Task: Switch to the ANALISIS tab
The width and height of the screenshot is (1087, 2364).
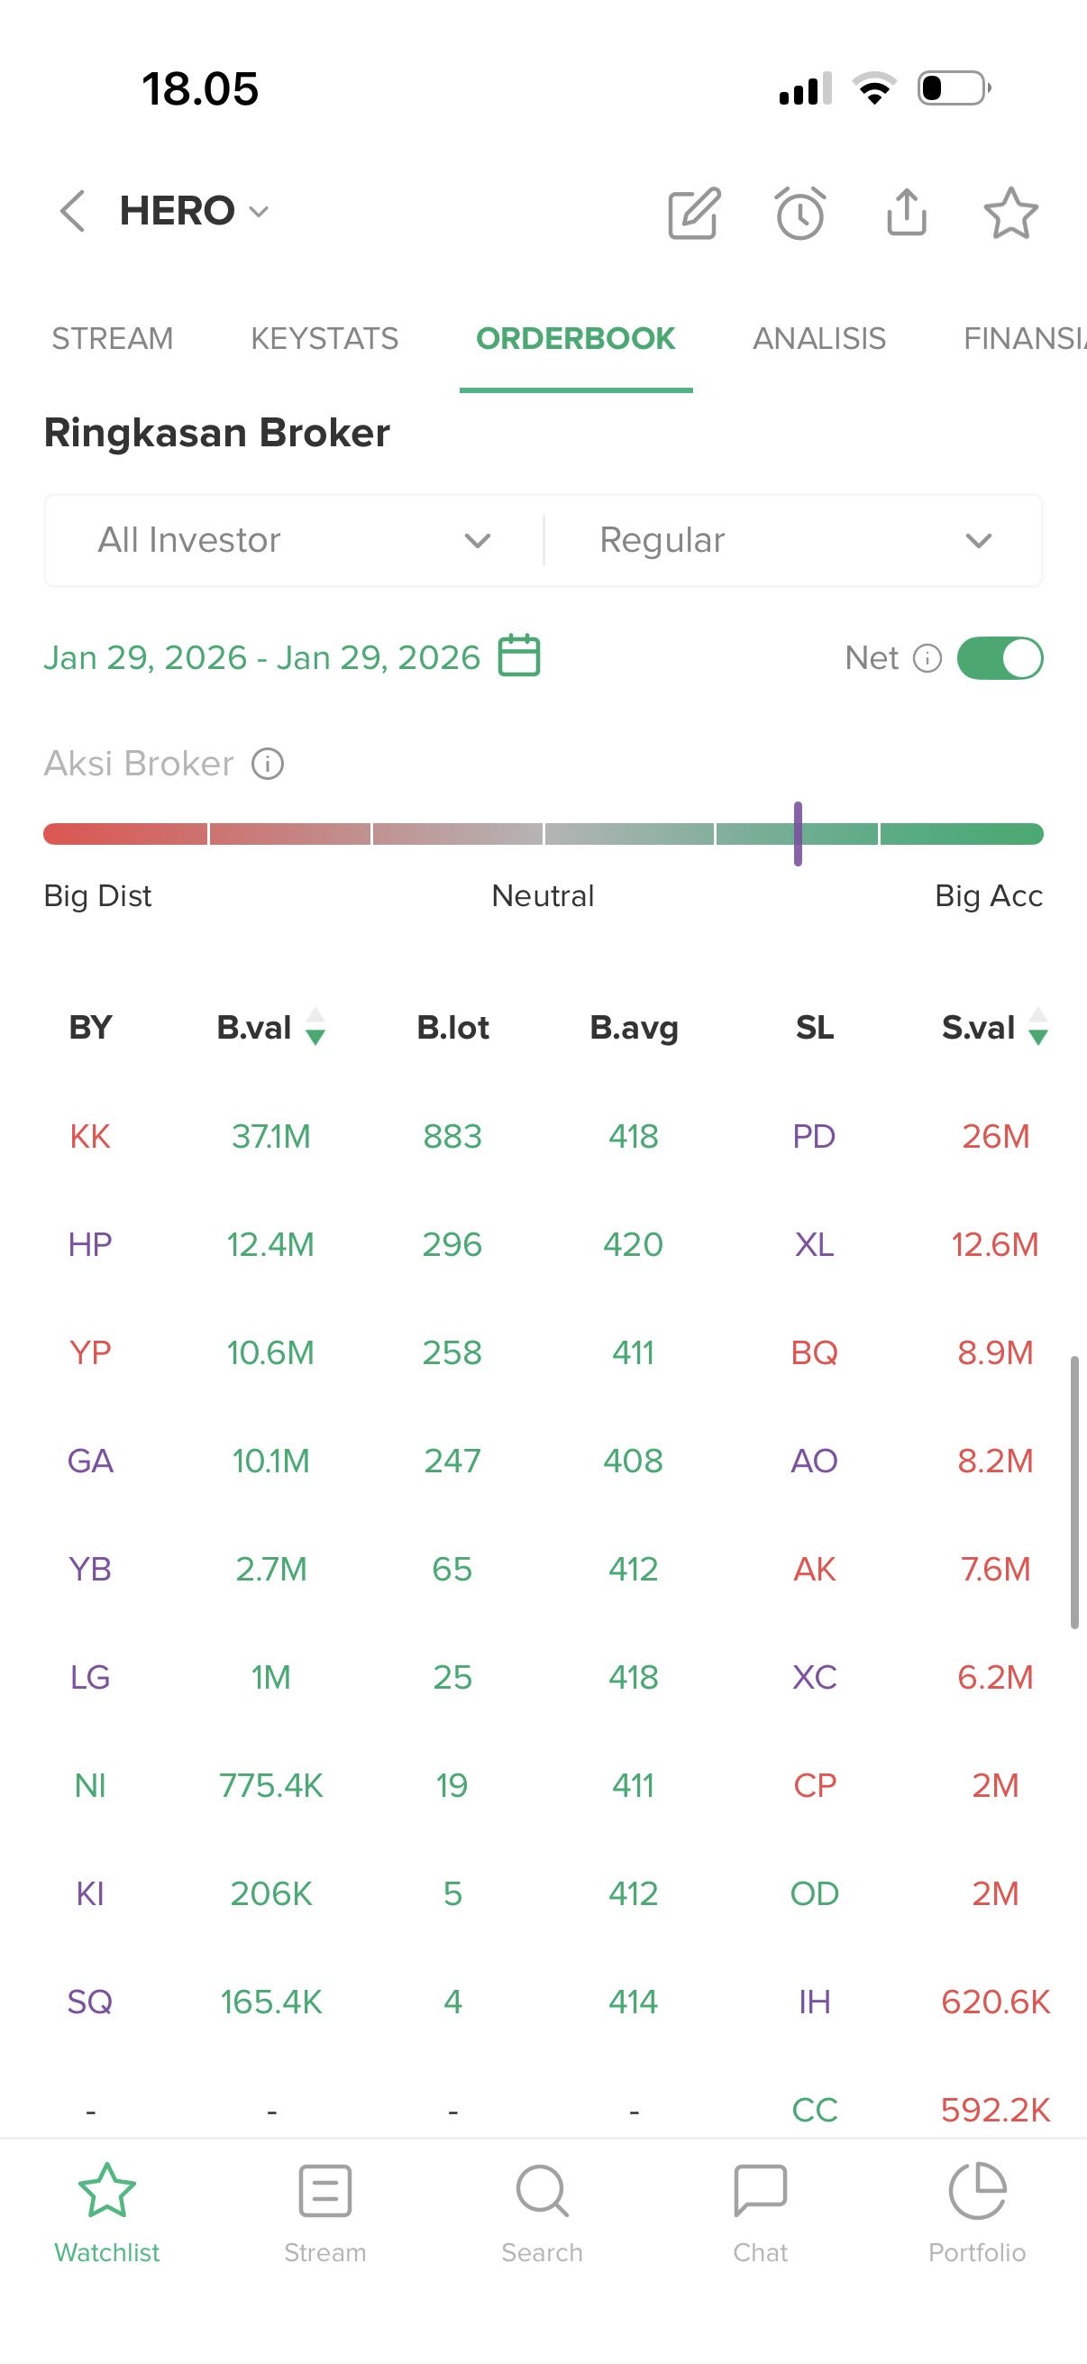Action: pos(819,339)
